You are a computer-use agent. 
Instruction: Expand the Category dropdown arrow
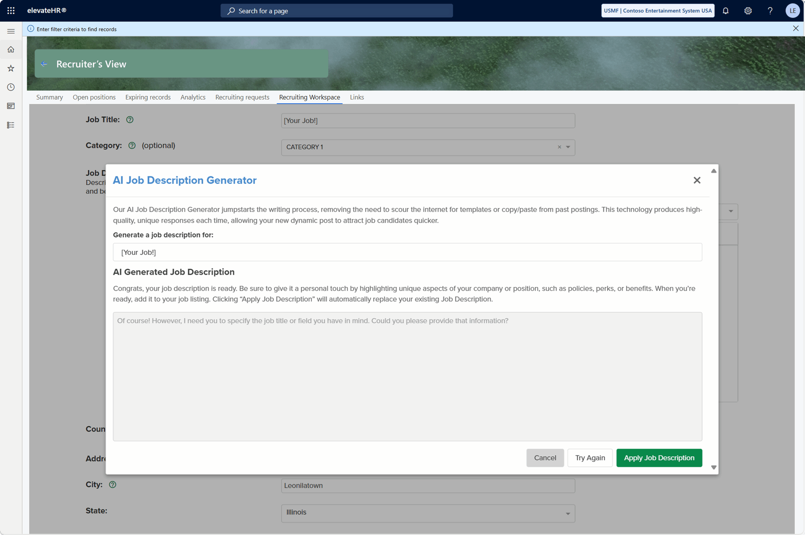click(568, 147)
